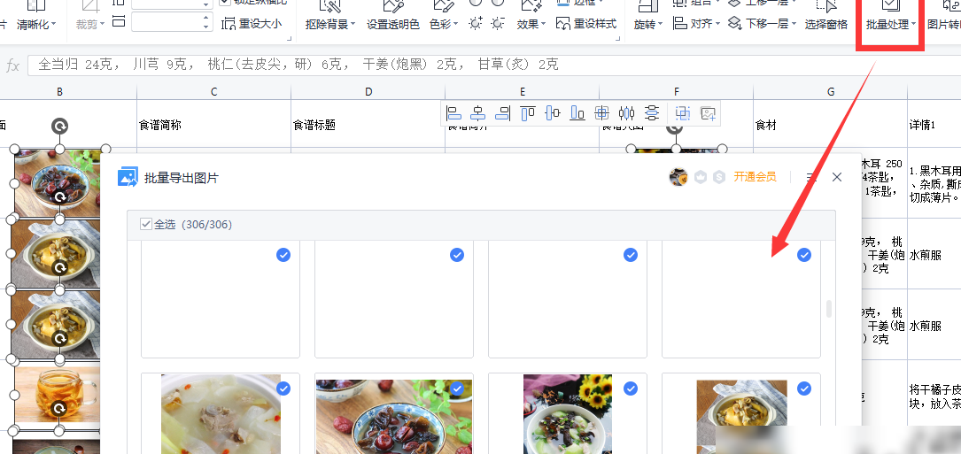Click the width value stepper arrows
This screenshot has width=961, height=454.
[205, 23]
